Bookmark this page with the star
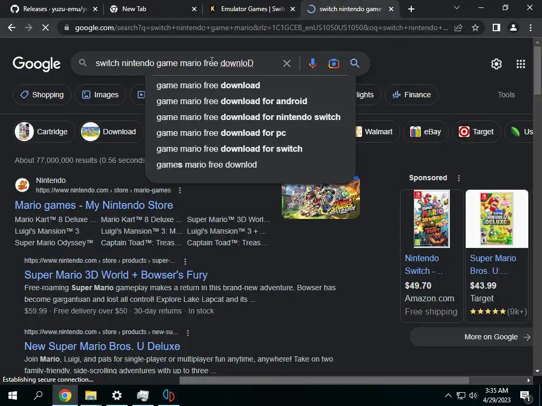This screenshot has width=542, height=406. pos(475,27)
